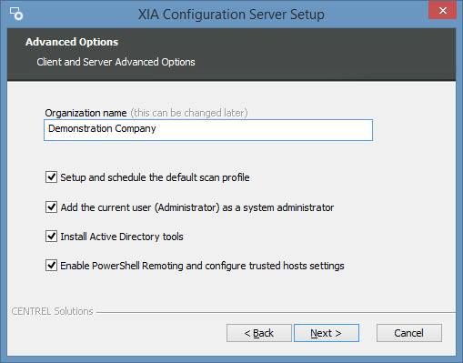The height and width of the screenshot is (363, 463).
Task: Click the CENTREL Solutions footer text
Action: [52, 311]
